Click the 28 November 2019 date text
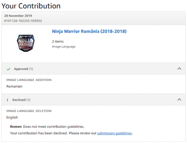187x143 pixels. pos(18,16)
